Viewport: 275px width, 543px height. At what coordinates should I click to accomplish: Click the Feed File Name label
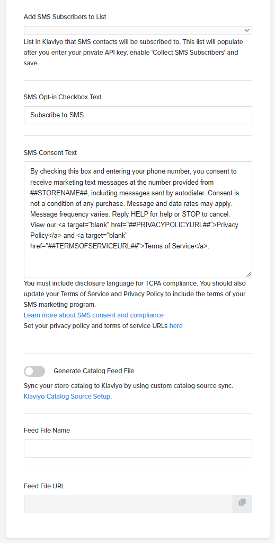point(47,430)
